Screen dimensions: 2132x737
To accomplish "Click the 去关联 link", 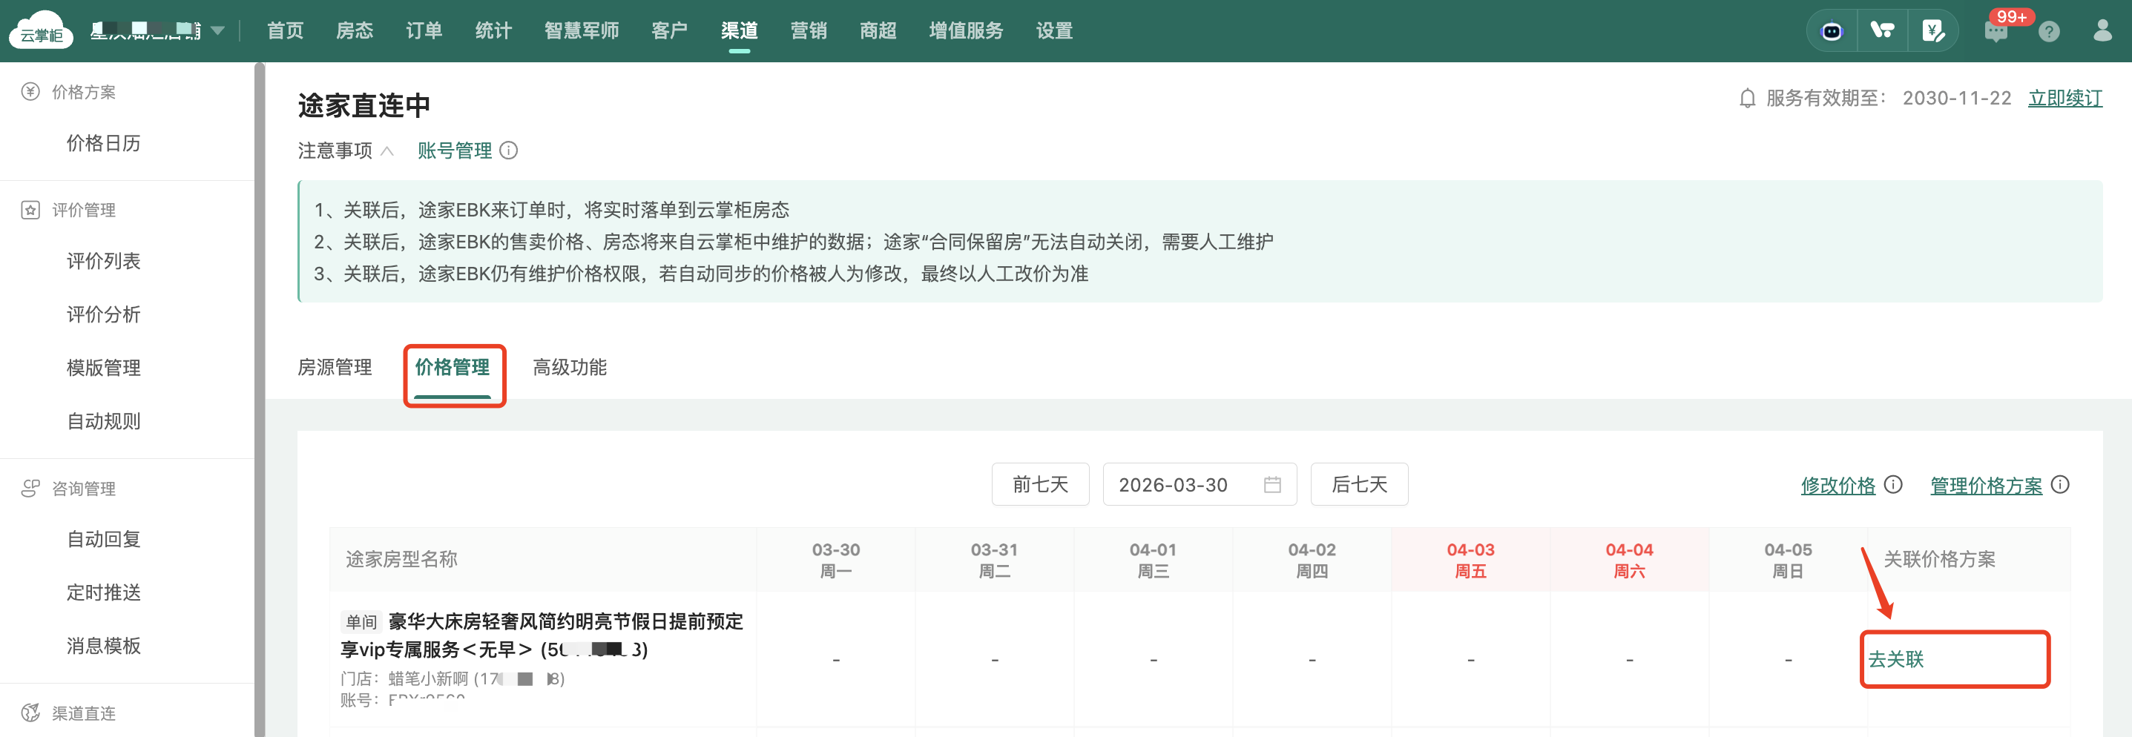I will 1895,659.
